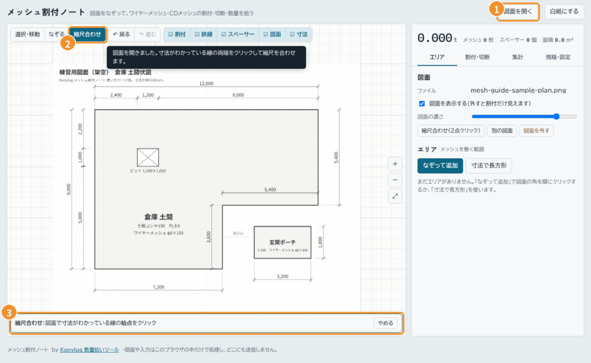
Task: Activate the 縮尺合わせ scale tool
Action: (88, 34)
